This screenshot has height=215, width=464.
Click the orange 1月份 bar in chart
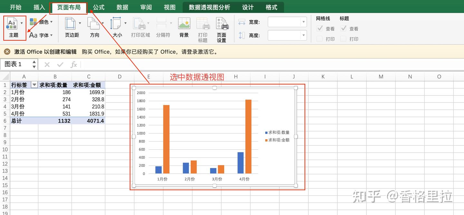click(x=166, y=139)
